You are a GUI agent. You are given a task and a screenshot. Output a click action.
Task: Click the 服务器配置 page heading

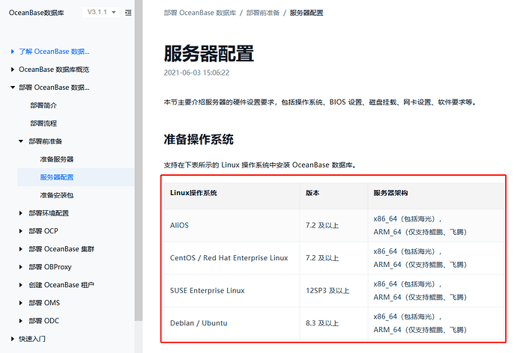tap(209, 54)
